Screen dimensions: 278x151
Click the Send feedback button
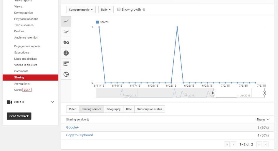click(x=19, y=116)
